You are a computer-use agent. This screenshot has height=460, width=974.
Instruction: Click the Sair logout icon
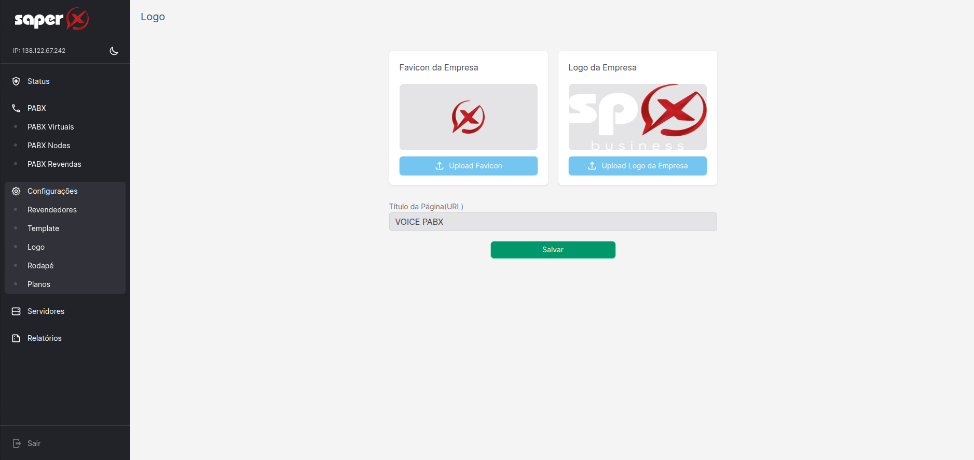tap(17, 443)
